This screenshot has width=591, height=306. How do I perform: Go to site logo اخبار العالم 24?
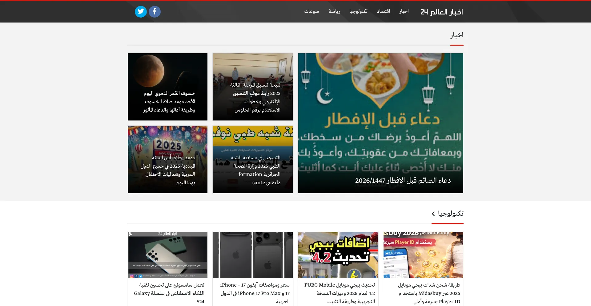click(442, 12)
